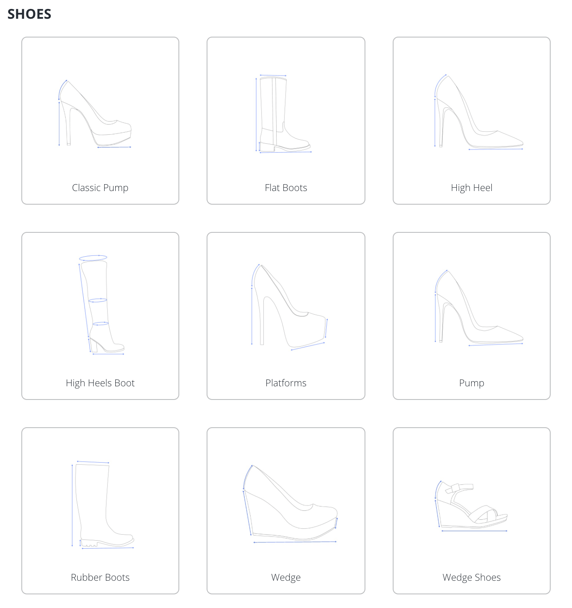This screenshot has width=572, height=608.
Task: Choose the Wedge shoe illustration
Action: point(290,504)
